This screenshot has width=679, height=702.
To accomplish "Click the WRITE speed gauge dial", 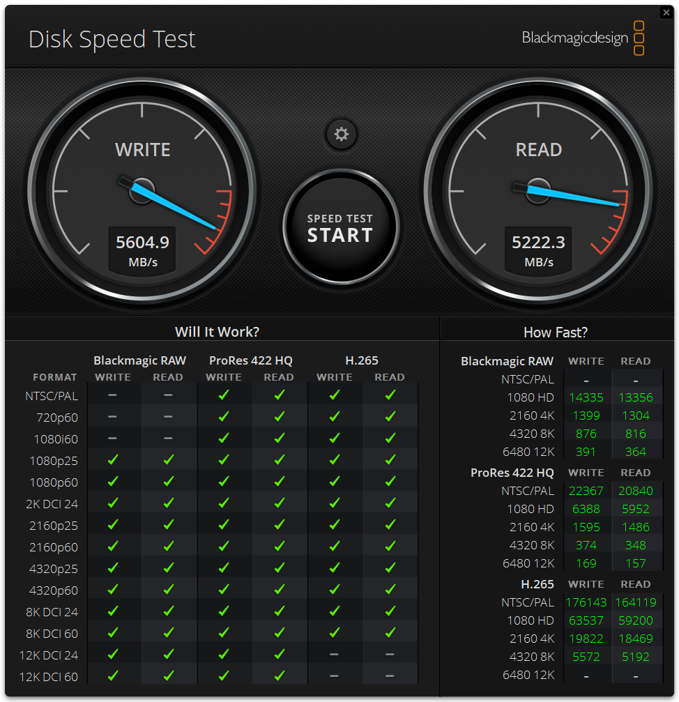I will pyautogui.click(x=142, y=191).
